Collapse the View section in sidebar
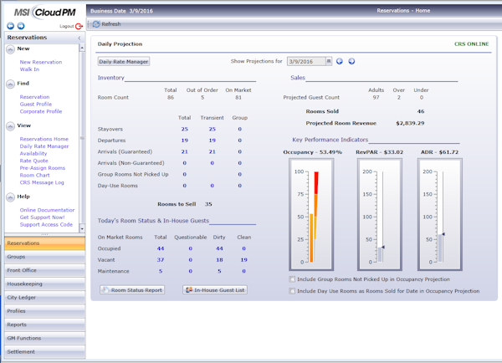The image size is (502, 363). point(9,125)
